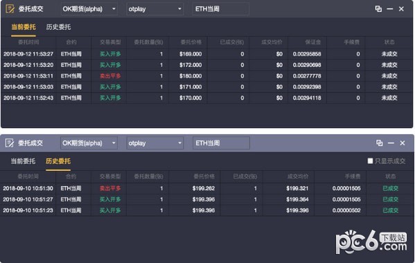Screen dimensions: 415x263
Task: Click the $199.262 order price cell
Action: (x=204, y=188)
